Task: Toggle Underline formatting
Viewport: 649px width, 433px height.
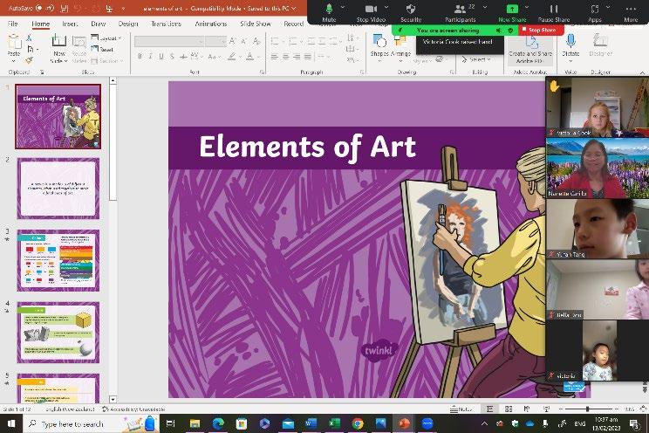Action: [161, 57]
